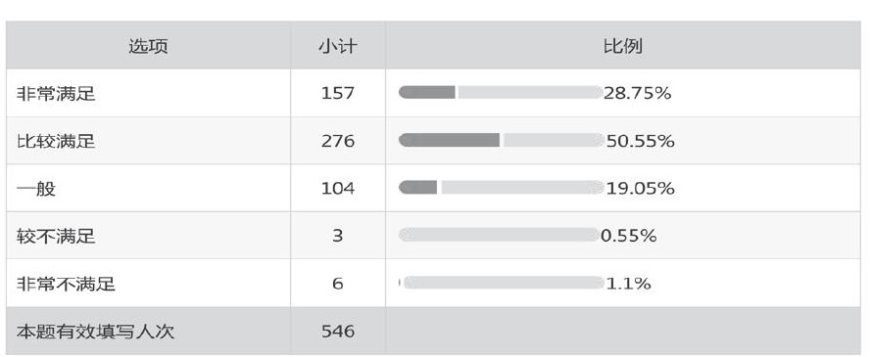Click the subtotal value 157
The width and height of the screenshot is (871, 357).
338,93
